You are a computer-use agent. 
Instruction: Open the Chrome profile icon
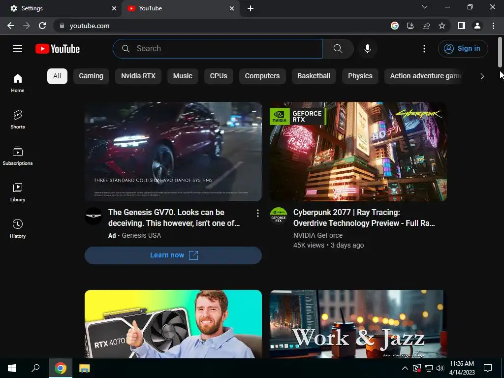click(x=477, y=26)
